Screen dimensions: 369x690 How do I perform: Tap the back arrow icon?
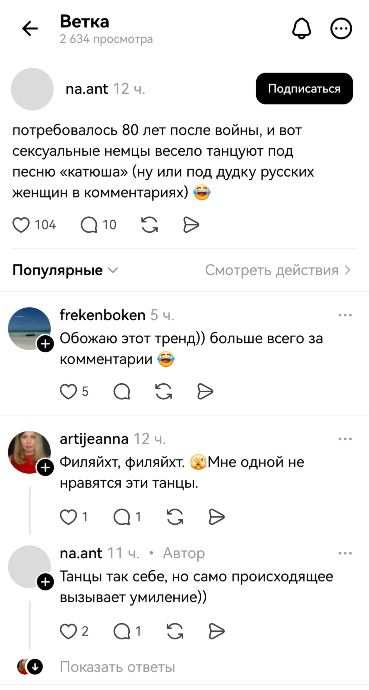30,29
